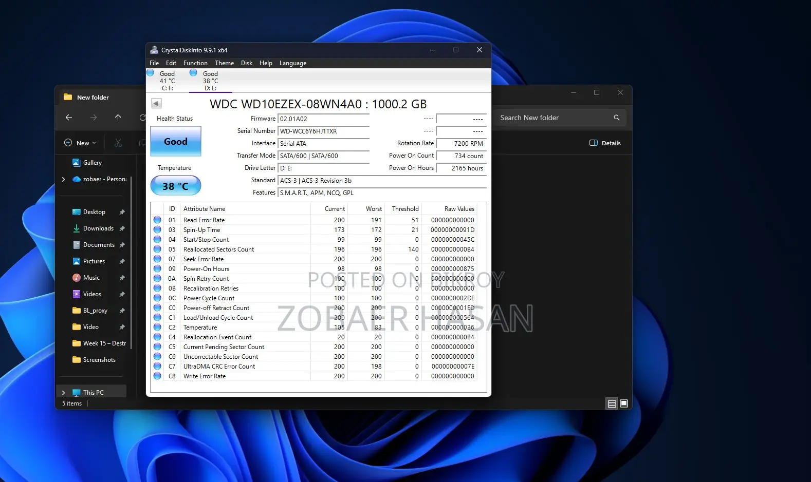Viewport: 811px width, 482px height.
Task: Click status circle for Power Cycle Count row
Action: (x=157, y=298)
